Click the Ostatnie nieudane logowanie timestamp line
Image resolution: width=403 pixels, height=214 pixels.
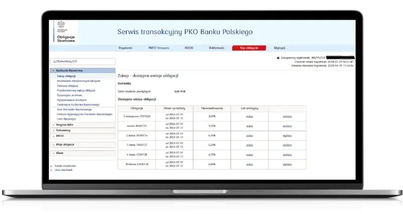point(322,66)
